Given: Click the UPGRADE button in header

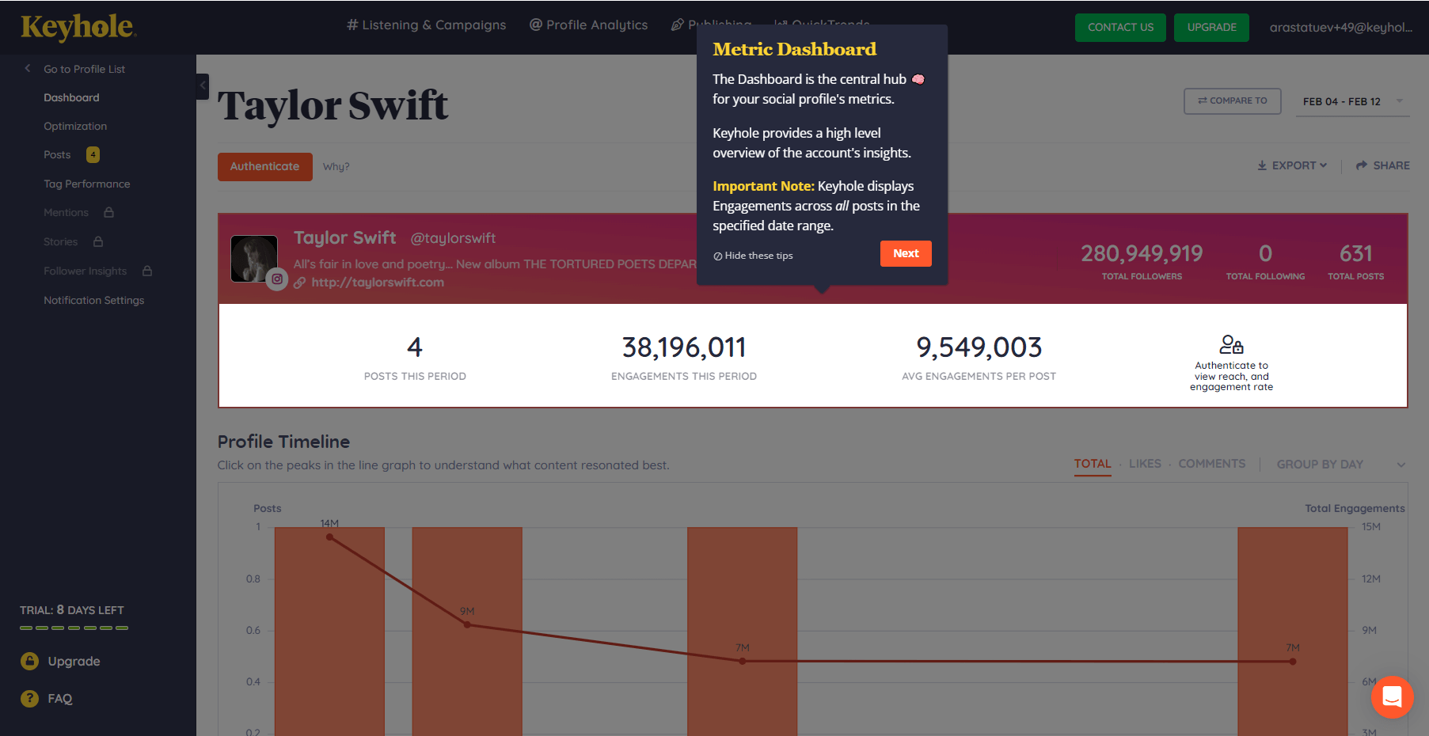Looking at the screenshot, I should tap(1211, 27).
